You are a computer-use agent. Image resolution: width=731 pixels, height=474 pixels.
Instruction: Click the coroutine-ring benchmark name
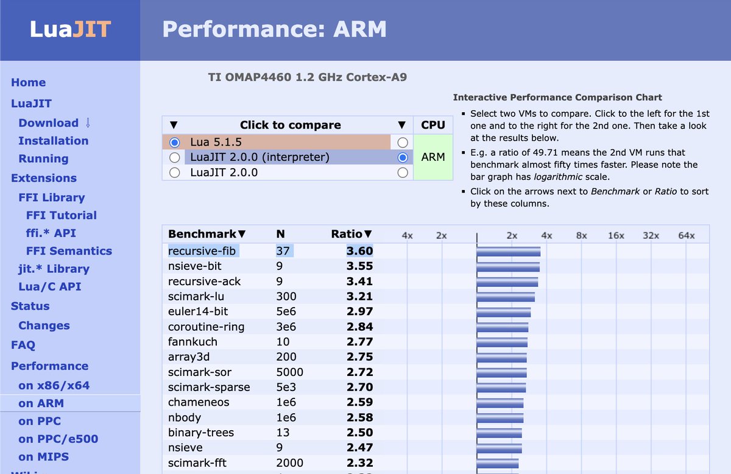click(x=206, y=327)
